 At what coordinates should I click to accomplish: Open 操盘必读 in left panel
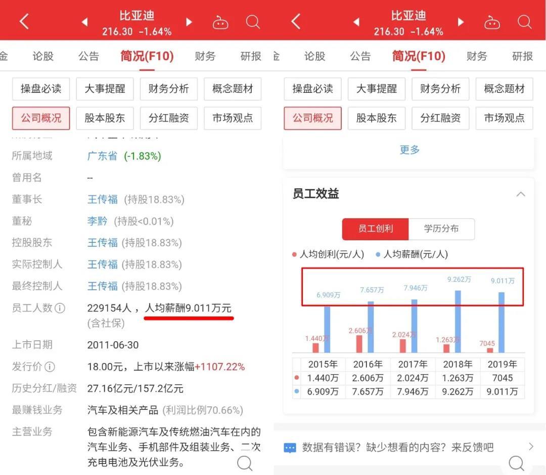tap(41, 89)
